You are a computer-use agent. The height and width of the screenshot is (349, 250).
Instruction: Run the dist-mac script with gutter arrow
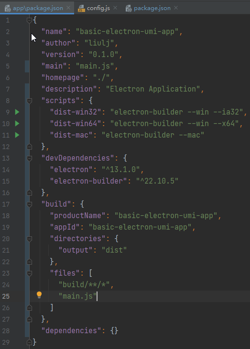tap(17, 135)
